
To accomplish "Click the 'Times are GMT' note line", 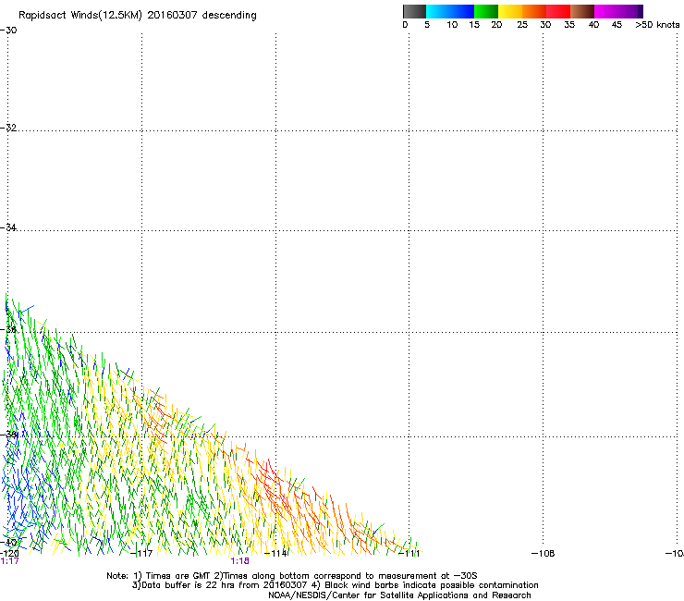I will click(x=292, y=576).
